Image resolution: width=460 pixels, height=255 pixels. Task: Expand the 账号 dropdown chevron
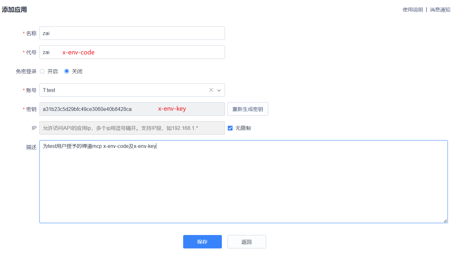[x=219, y=90]
